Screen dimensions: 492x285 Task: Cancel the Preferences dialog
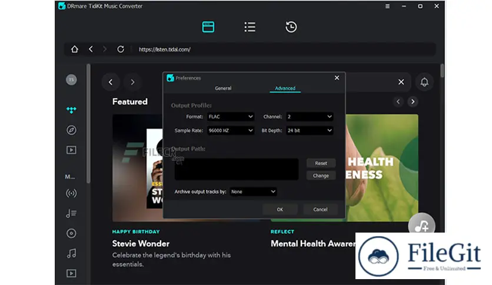click(320, 210)
